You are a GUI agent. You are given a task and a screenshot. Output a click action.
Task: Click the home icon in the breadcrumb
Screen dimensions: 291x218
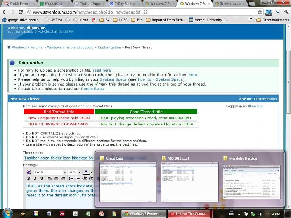pos(9,47)
